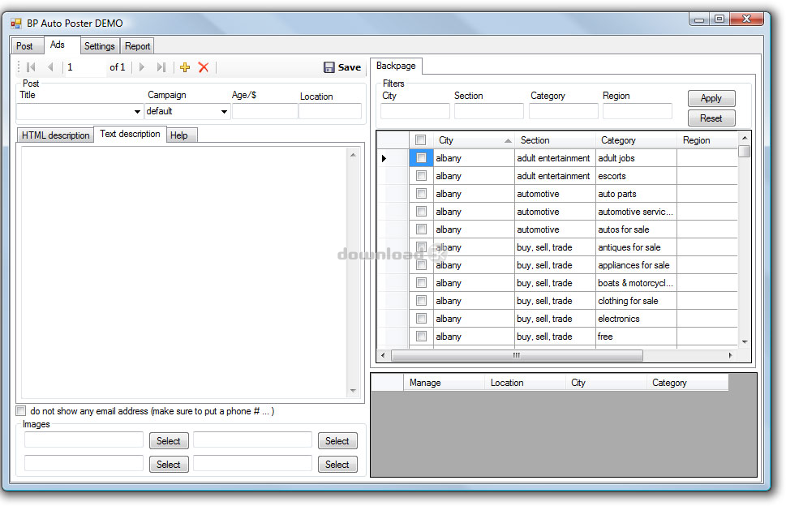The width and height of the screenshot is (786, 506).
Task: Toggle the City column sort arrow
Action: tap(508, 141)
